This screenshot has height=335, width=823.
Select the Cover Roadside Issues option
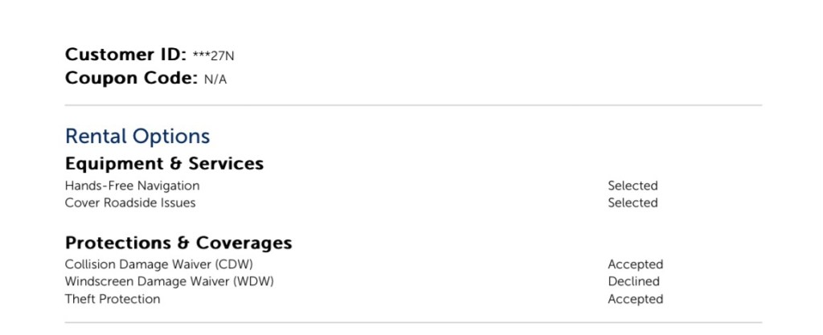(130, 202)
